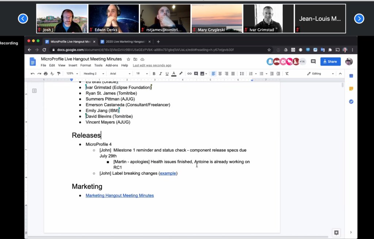374x239 pixels.
Task: Set center text alignment
Action: coord(220,73)
